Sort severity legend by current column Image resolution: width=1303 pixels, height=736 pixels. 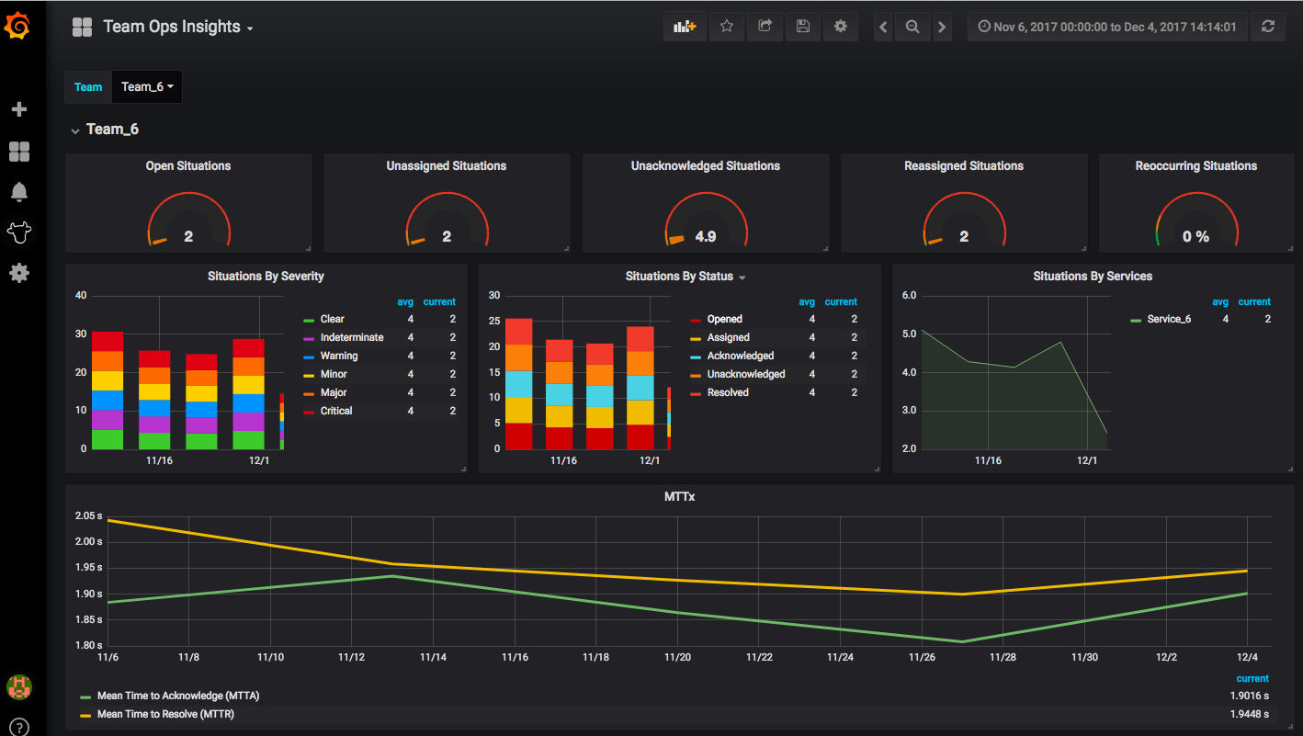click(x=439, y=301)
